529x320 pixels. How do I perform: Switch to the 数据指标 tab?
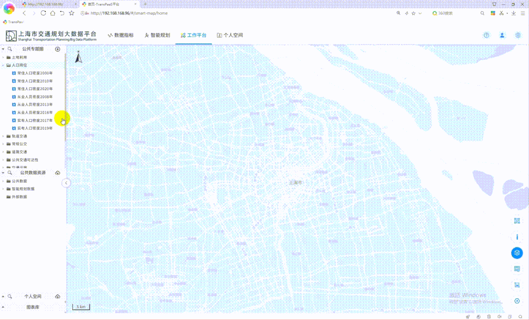click(121, 35)
